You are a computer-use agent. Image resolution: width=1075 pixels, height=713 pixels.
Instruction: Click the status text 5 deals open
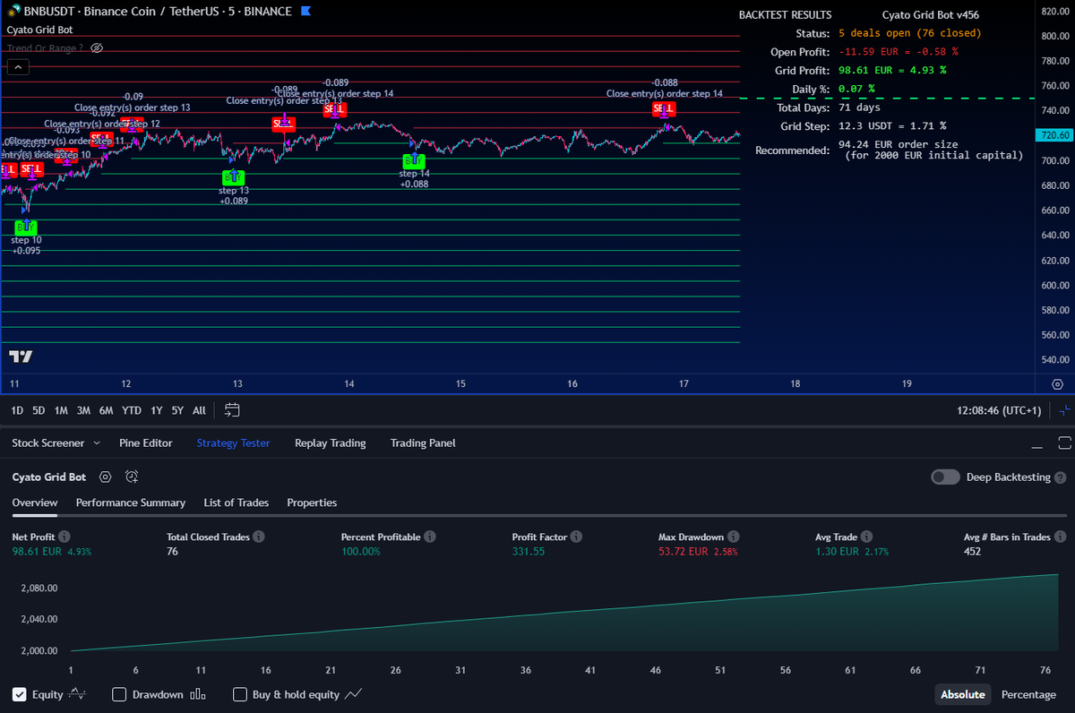click(910, 33)
